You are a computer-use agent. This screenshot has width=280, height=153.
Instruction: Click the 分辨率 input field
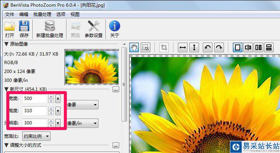tap(35, 123)
